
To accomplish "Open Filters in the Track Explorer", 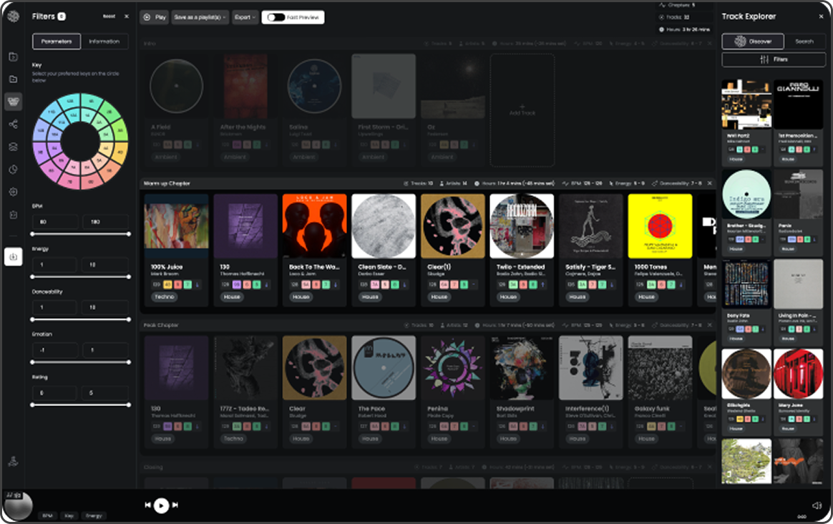I will click(774, 59).
